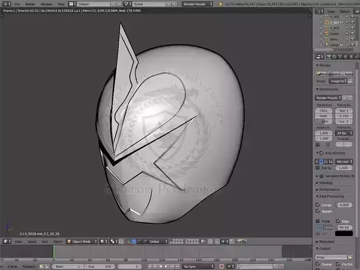Click the Blender logo in the info header

(221, 4)
